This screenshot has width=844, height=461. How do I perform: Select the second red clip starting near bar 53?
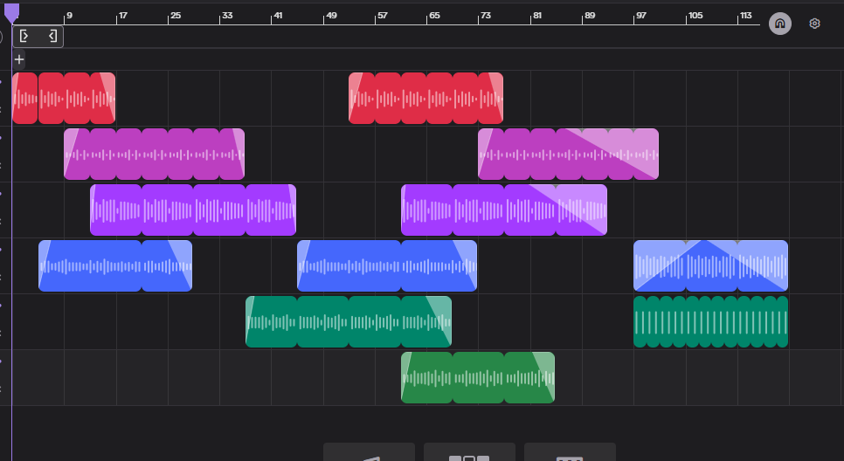[425, 99]
